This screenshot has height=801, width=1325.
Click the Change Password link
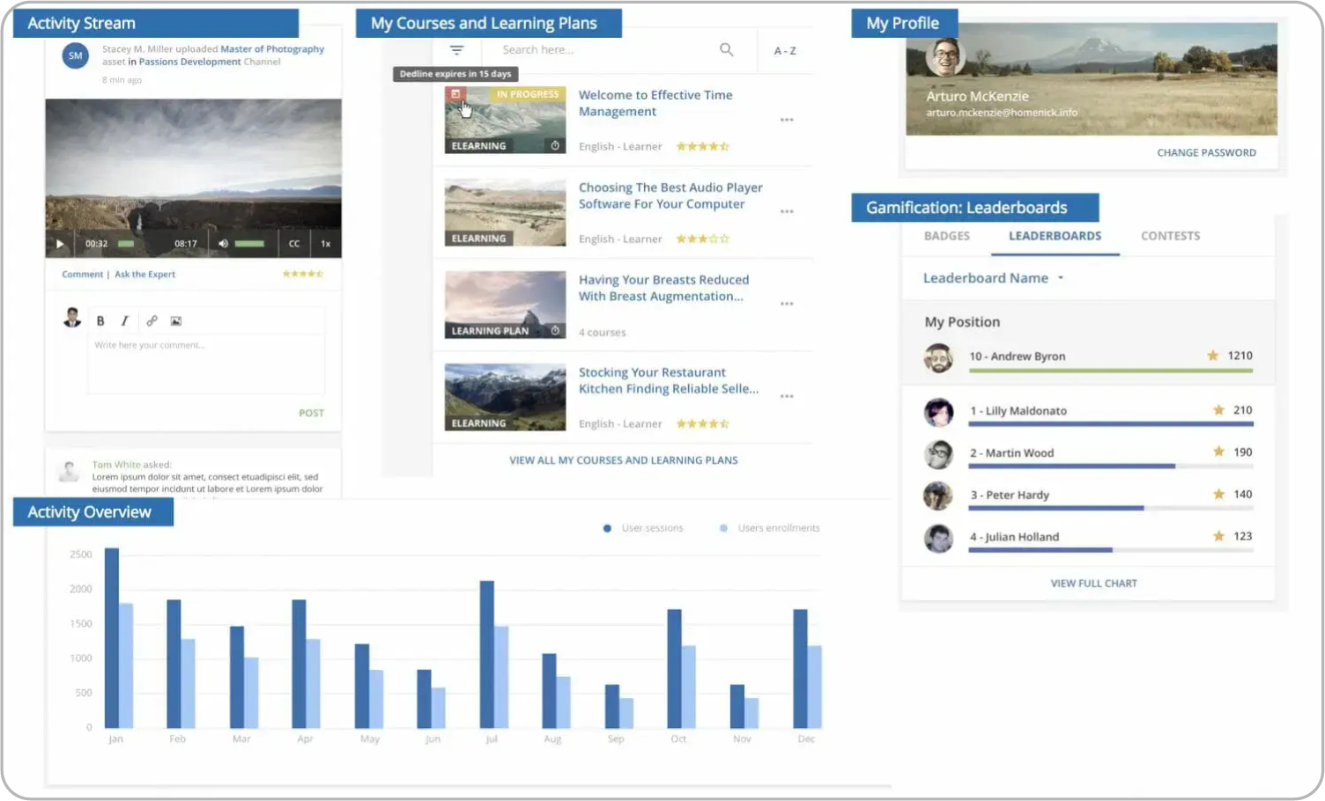[x=1206, y=153]
